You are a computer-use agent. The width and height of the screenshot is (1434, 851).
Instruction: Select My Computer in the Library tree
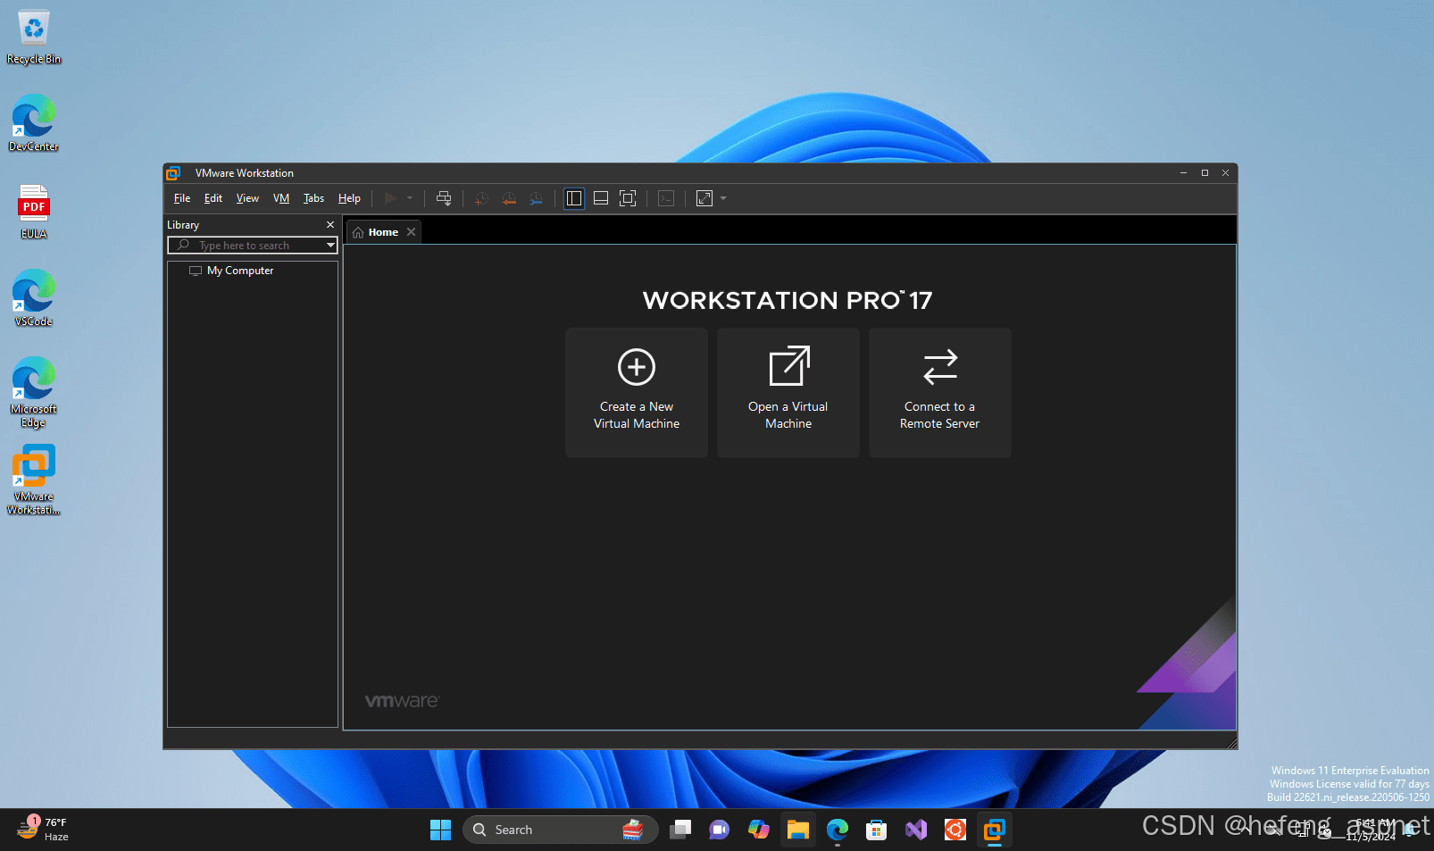(x=238, y=271)
